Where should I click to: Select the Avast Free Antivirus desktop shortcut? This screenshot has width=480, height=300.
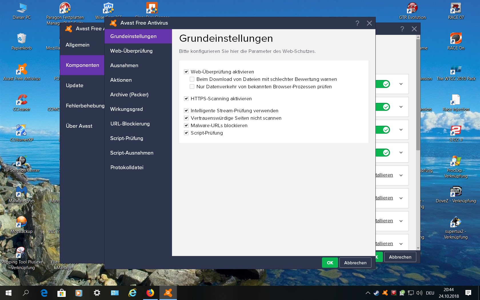22,72
